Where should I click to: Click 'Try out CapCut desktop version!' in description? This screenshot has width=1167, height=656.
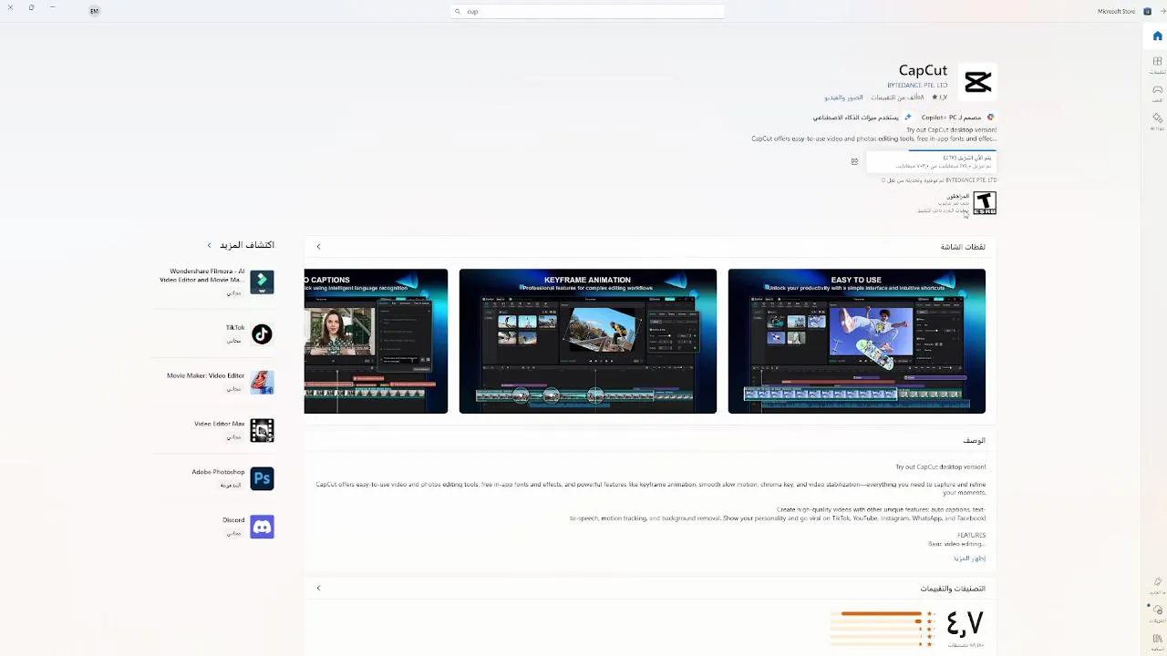click(940, 466)
